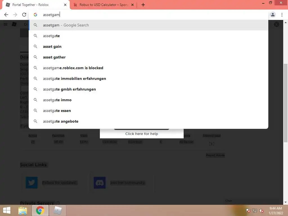Click the scrollbar up arrow

pos(285,22)
